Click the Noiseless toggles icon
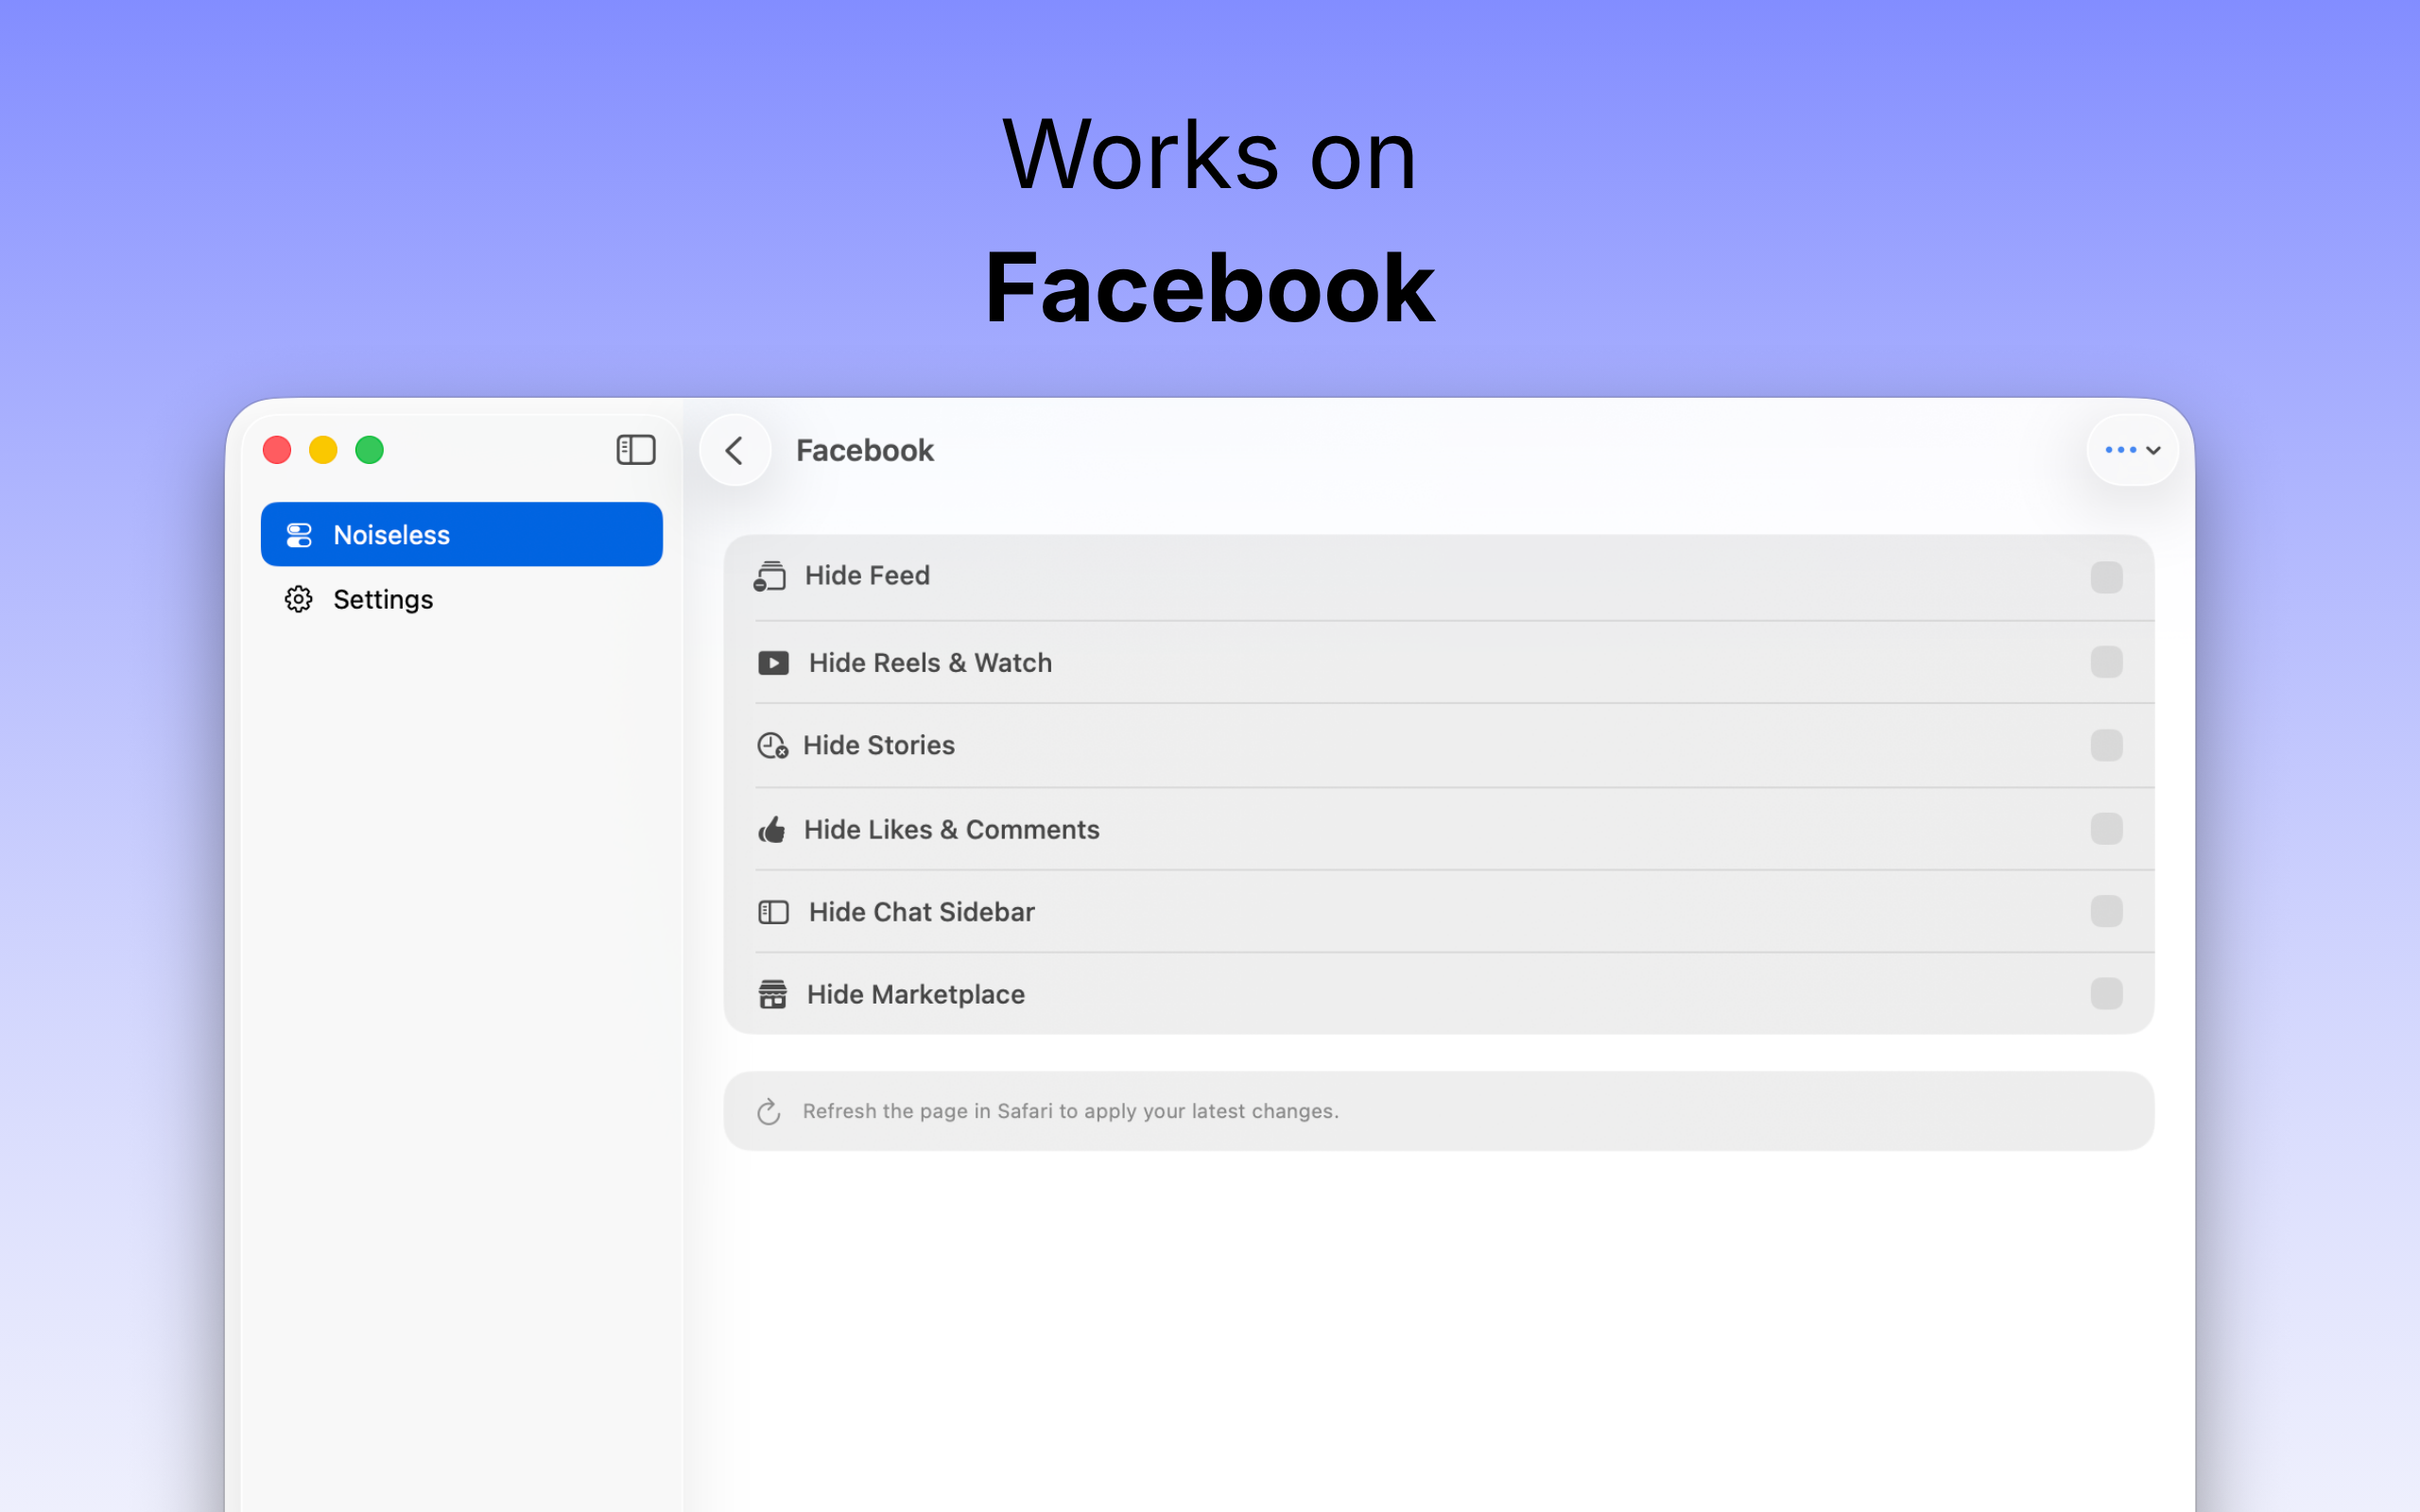 [299, 535]
